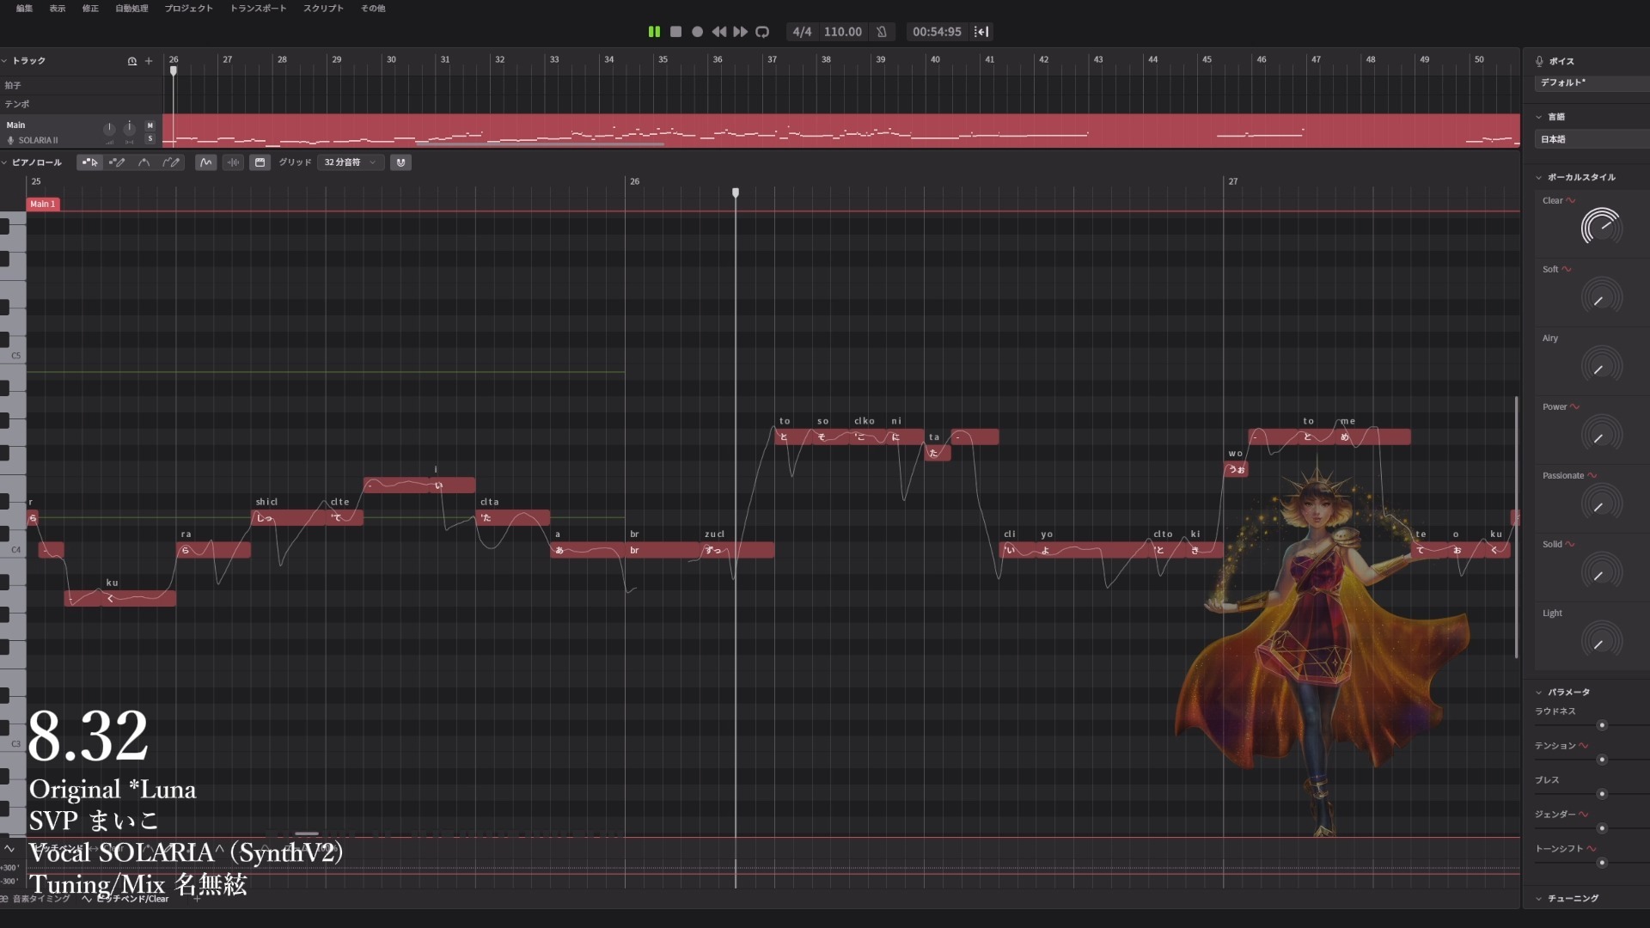Expand the チューニング section

pyautogui.click(x=1538, y=899)
